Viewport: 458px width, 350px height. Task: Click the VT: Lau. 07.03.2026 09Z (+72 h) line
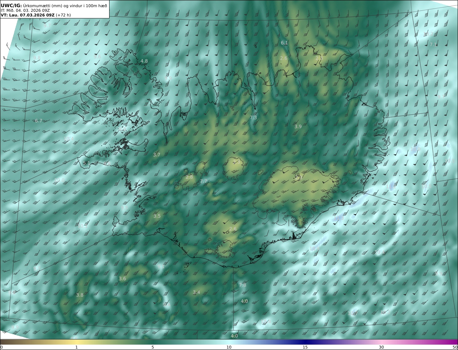(x=36, y=15)
